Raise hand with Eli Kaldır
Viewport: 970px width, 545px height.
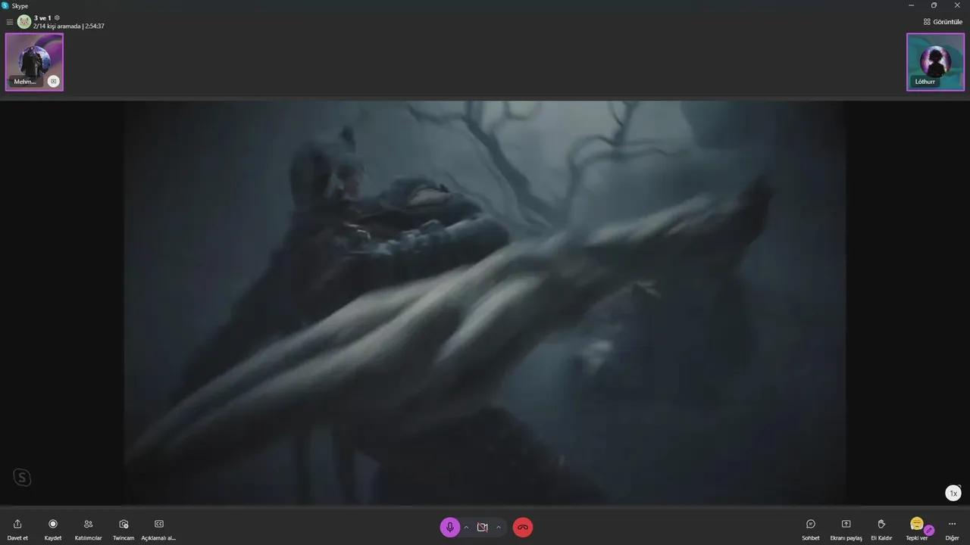click(881, 529)
